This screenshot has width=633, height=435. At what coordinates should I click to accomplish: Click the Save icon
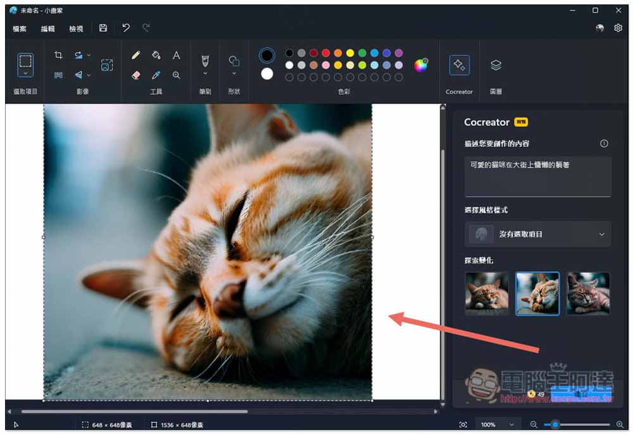pyautogui.click(x=103, y=28)
